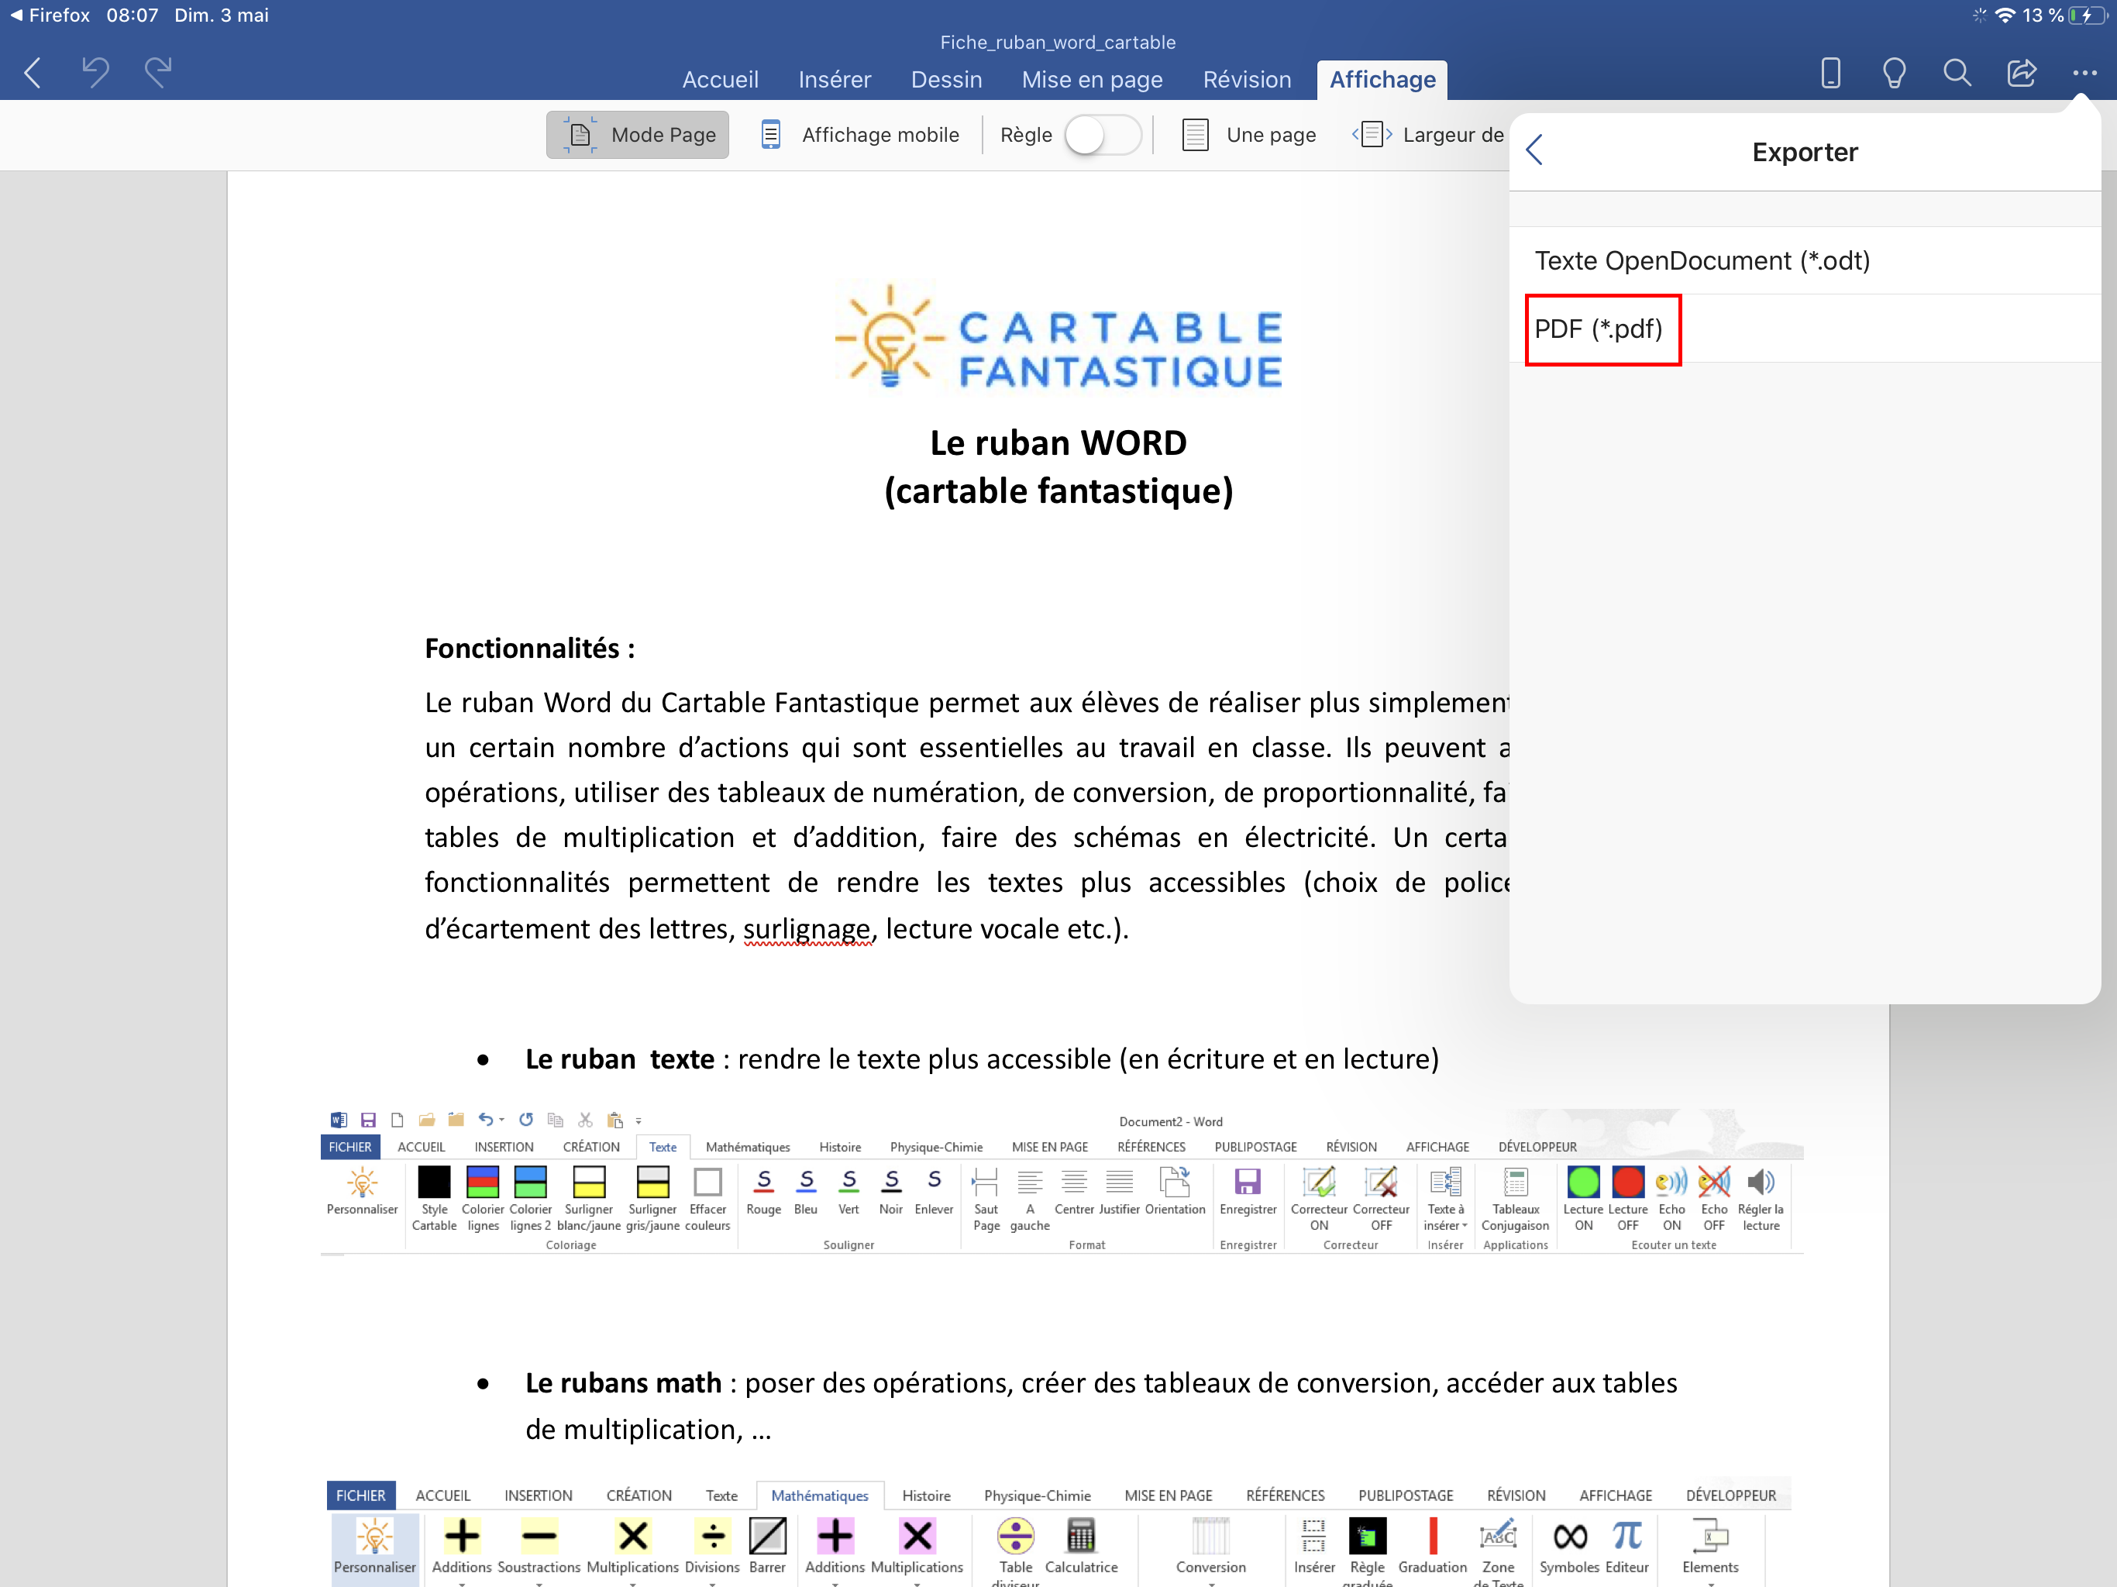Image resolution: width=2117 pixels, height=1587 pixels.
Task: Tap the redo arrow icon
Action: pyautogui.click(x=158, y=72)
